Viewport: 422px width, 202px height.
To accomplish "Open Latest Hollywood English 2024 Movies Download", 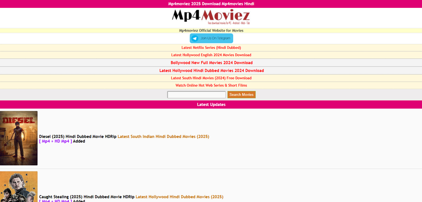I will 211,55.
